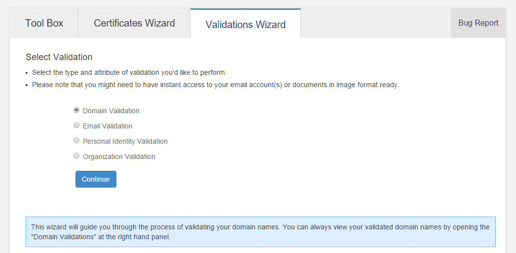Click the "Email Validation" option label text
The width and height of the screenshot is (516, 253).
tap(108, 126)
